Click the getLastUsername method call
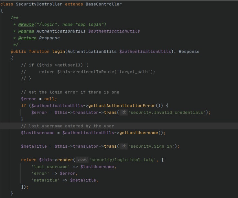The width and height of the screenshot is (238, 198). point(139,133)
